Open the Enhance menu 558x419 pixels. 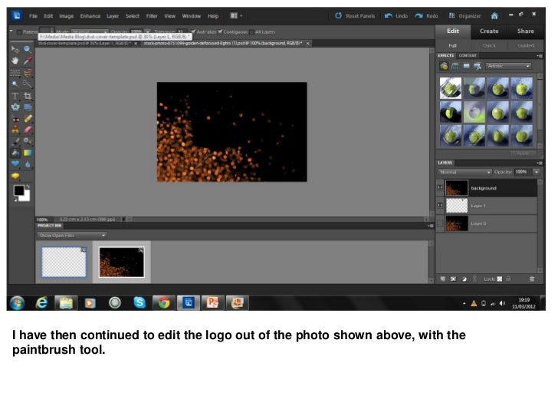tap(90, 16)
